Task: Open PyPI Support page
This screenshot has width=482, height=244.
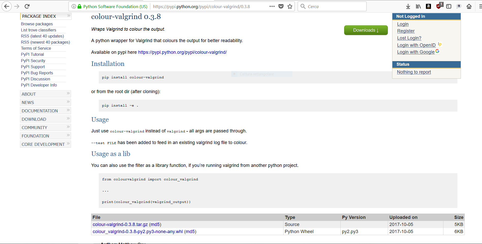Action: (33, 67)
